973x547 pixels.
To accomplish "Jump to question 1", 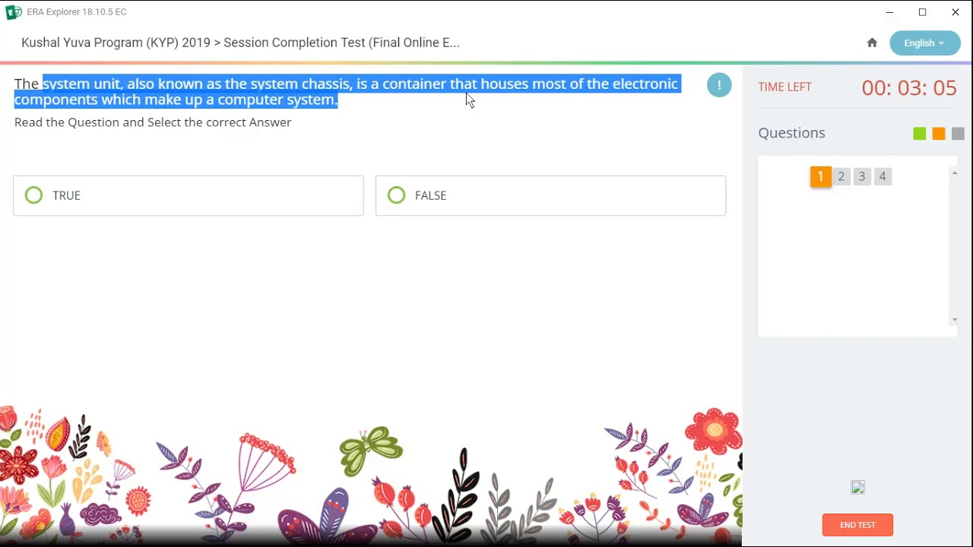I will [x=820, y=176].
